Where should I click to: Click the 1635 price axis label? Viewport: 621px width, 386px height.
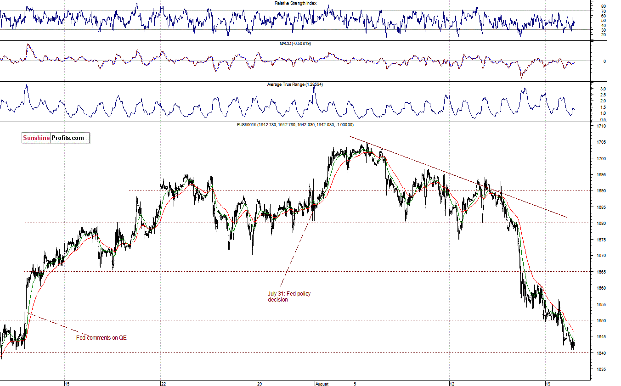[x=602, y=369]
